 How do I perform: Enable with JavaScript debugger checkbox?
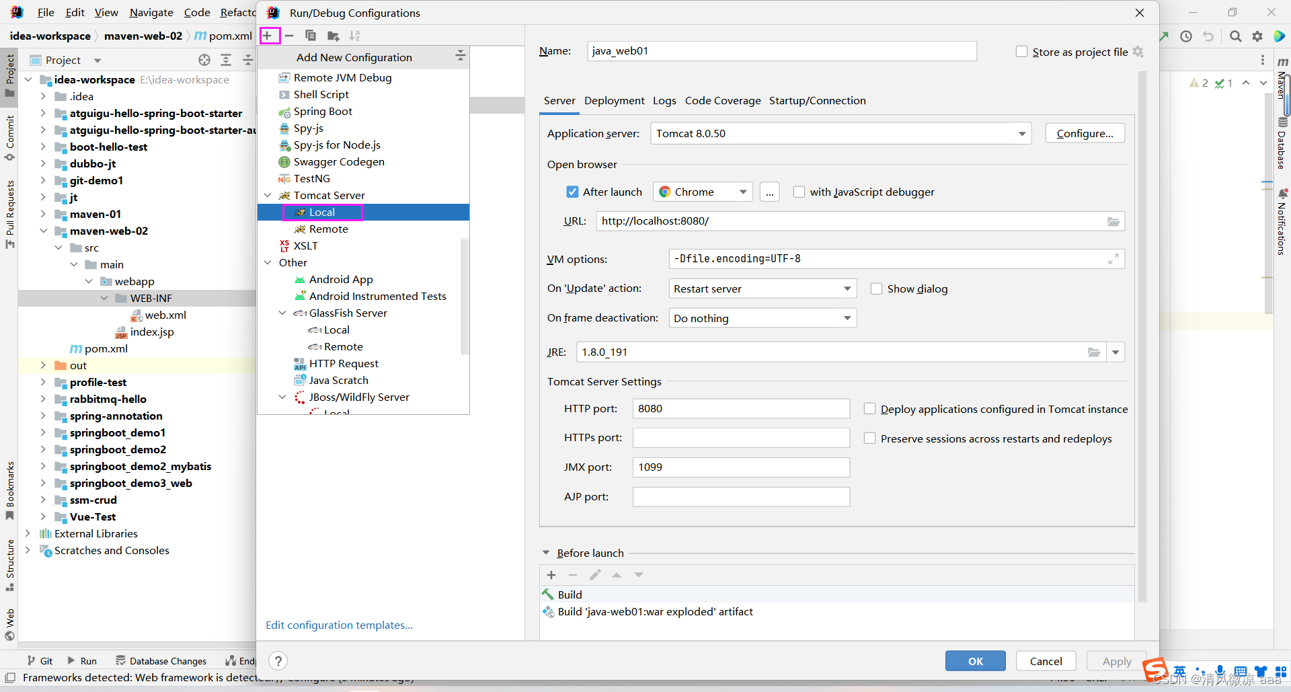tap(799, 192)
